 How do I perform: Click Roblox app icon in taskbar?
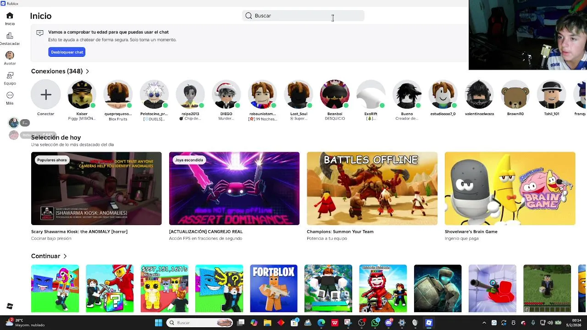429,323
